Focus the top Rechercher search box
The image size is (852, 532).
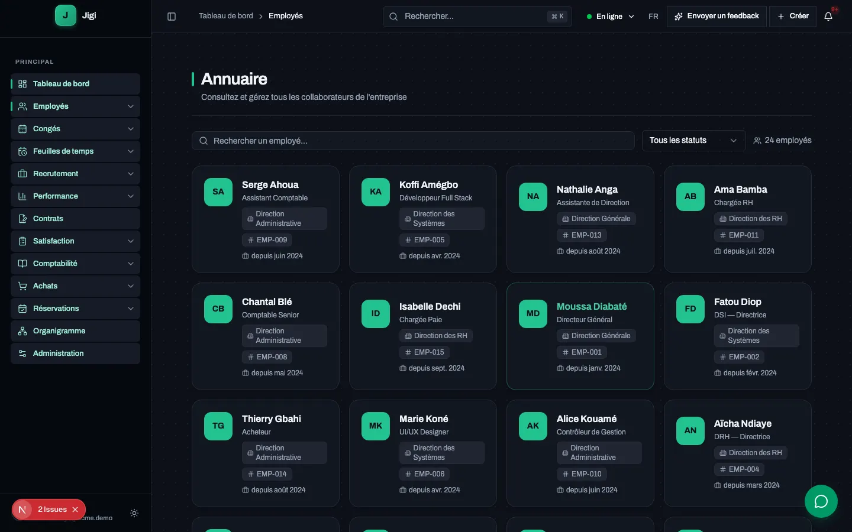[477, 17]
